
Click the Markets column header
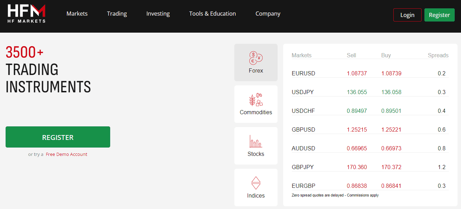pos(302,55)
